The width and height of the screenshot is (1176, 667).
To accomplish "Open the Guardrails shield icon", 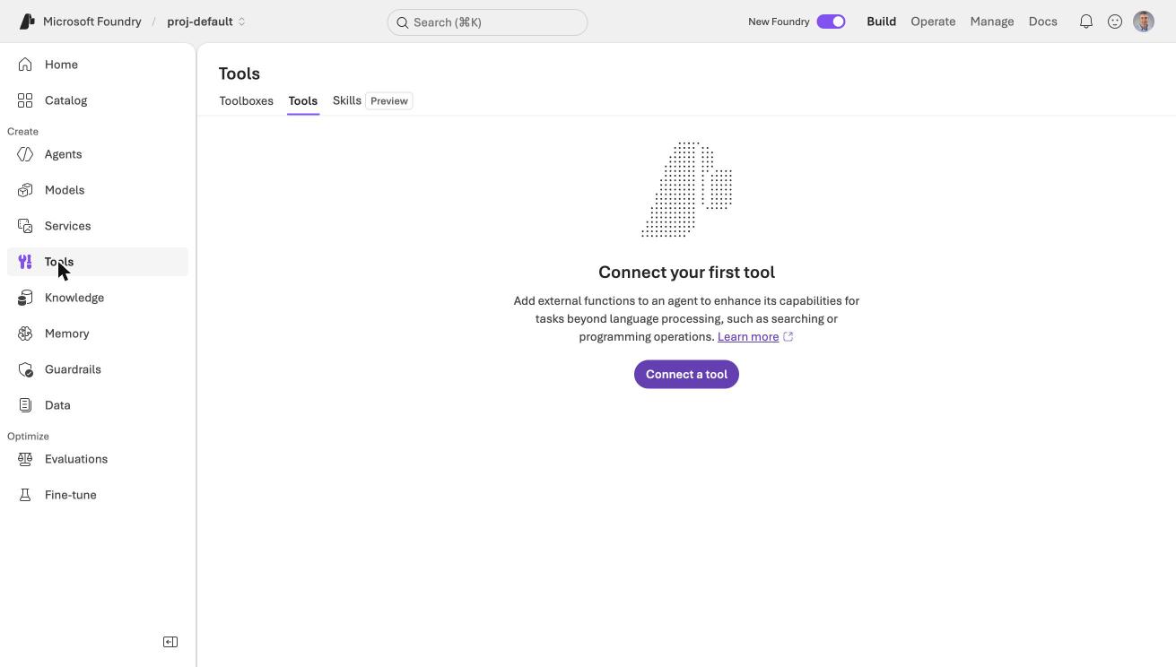I will 25,369.
